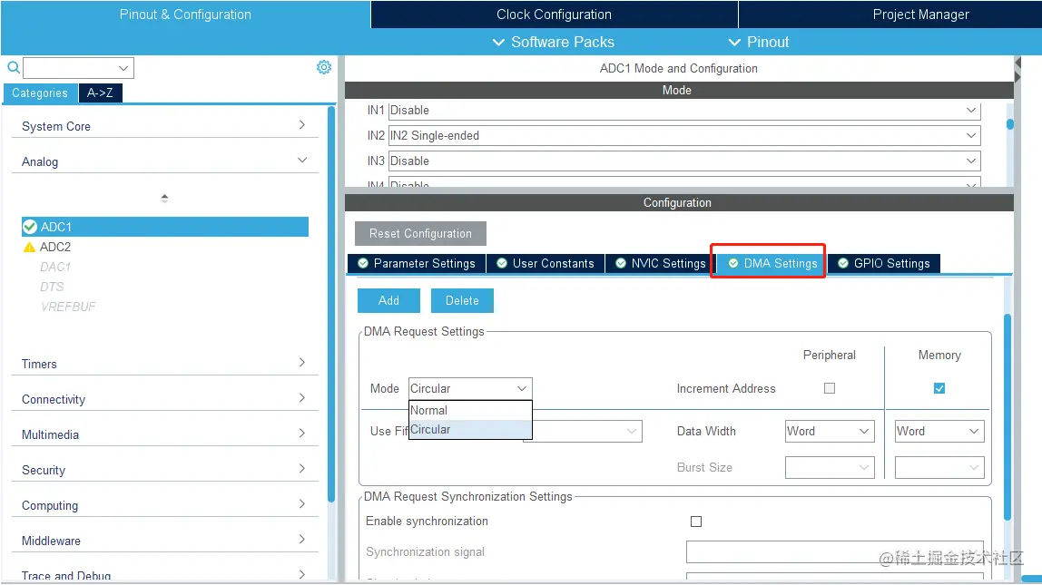Click the Reset Configuration button
The height and width of the screenshot is (585, 1042).
[x=420, y=234]
